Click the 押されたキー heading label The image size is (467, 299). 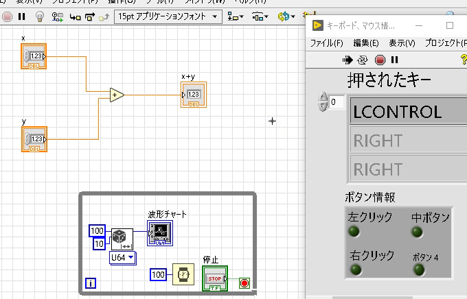[389, 81]
